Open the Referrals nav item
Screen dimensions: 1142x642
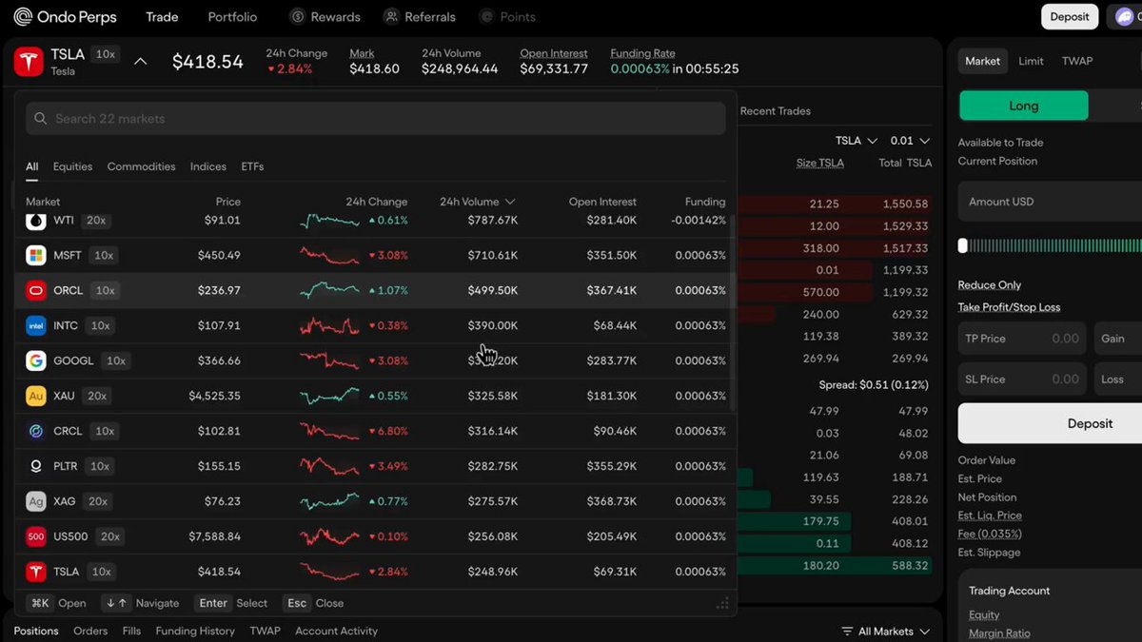coord(420,17)
